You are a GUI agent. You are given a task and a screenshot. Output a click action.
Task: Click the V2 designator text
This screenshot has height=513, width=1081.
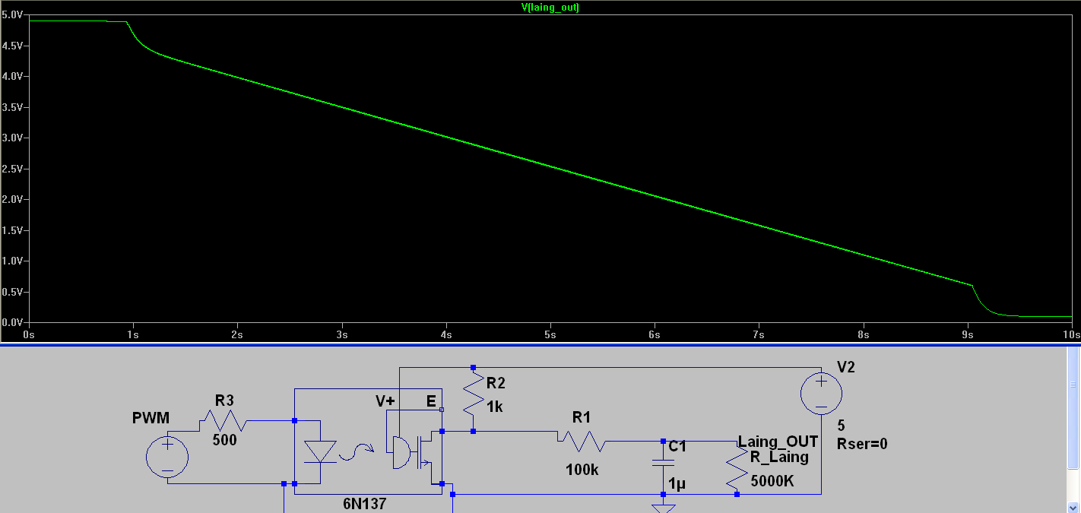tap(846, 368)
